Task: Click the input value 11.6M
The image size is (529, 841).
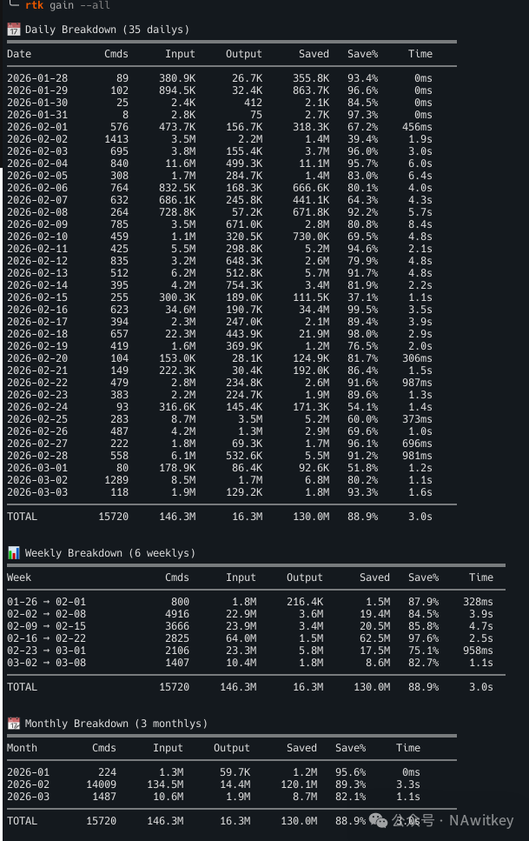Action: coord(181,164)
